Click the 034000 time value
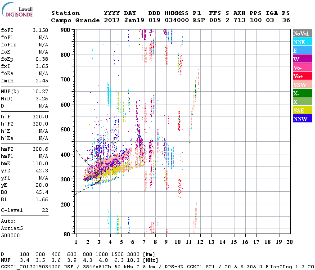315x270 pixels. pos(177,20)
